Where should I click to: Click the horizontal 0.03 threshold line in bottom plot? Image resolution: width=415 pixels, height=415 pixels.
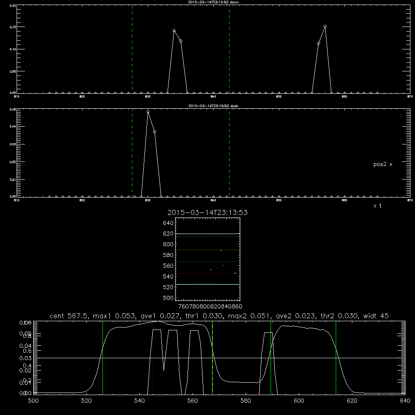(x=219, y=358)
